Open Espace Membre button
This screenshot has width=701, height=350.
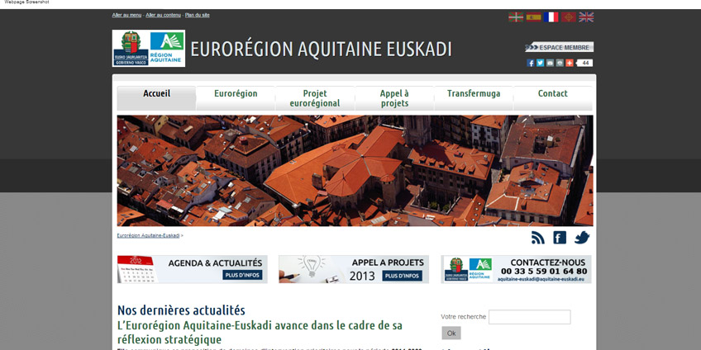click(x=560, y=47)
